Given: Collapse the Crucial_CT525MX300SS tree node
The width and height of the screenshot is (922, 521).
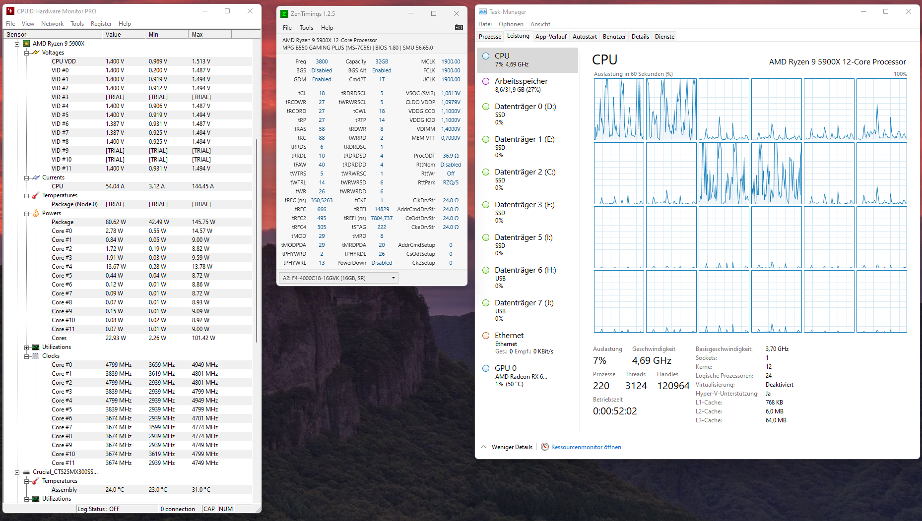Looking at the screenshot, I should point(17,472).
